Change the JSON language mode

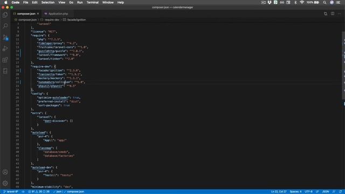[326, 192]
